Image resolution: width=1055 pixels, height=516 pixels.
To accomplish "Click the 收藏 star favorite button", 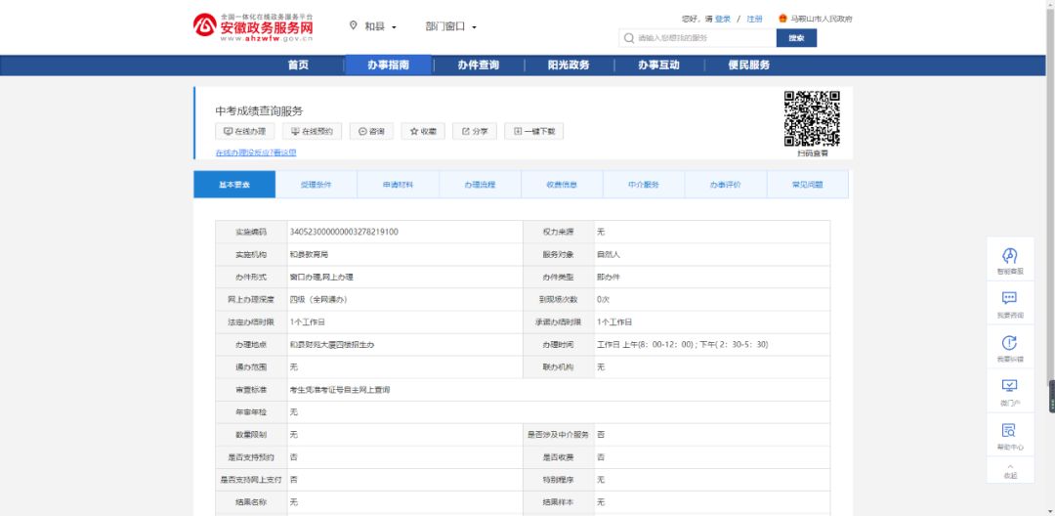I will click(423, 131).
